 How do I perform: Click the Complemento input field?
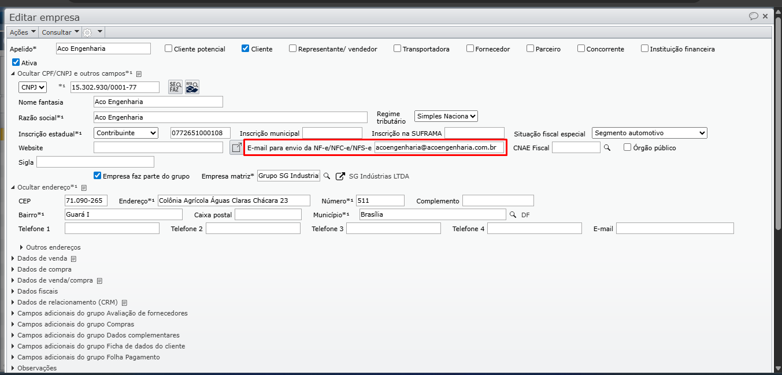(x=498, y=201)
